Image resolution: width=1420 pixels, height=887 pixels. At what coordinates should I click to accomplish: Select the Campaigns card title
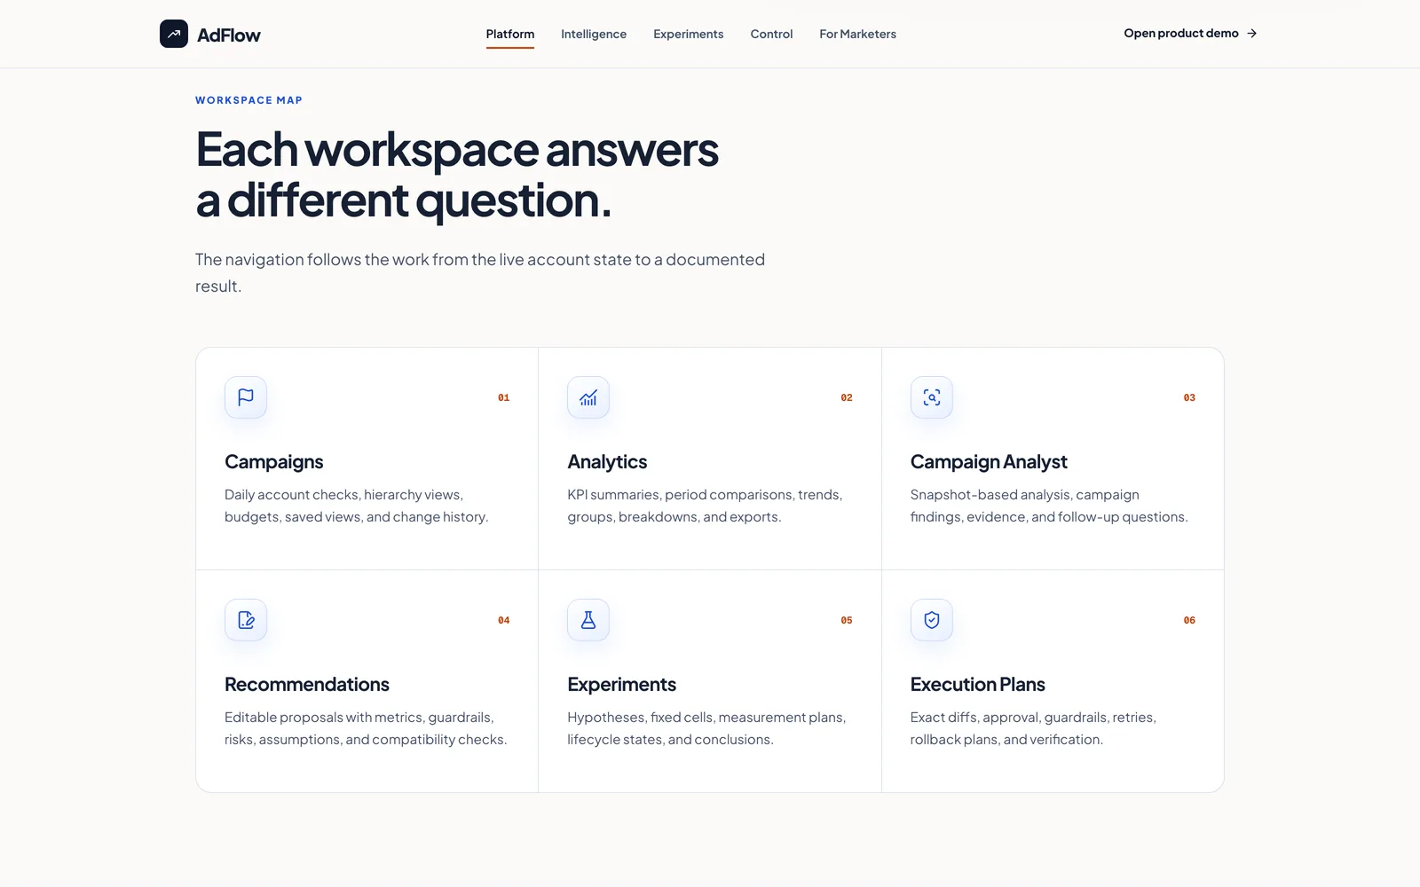274,462
